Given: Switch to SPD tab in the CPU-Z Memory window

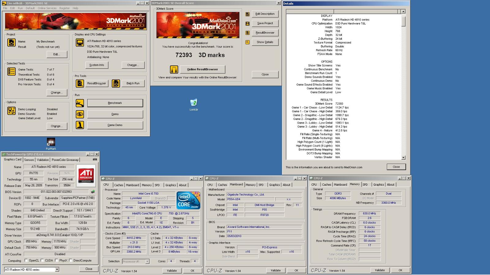Looking at the screenshot, I should pos(365,184).
